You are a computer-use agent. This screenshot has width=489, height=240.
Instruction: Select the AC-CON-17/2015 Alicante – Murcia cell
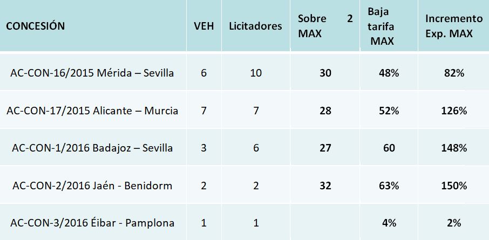92,111
